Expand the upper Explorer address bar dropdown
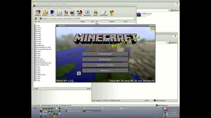This screenshot has height=118, width=211. pos(169,10)
